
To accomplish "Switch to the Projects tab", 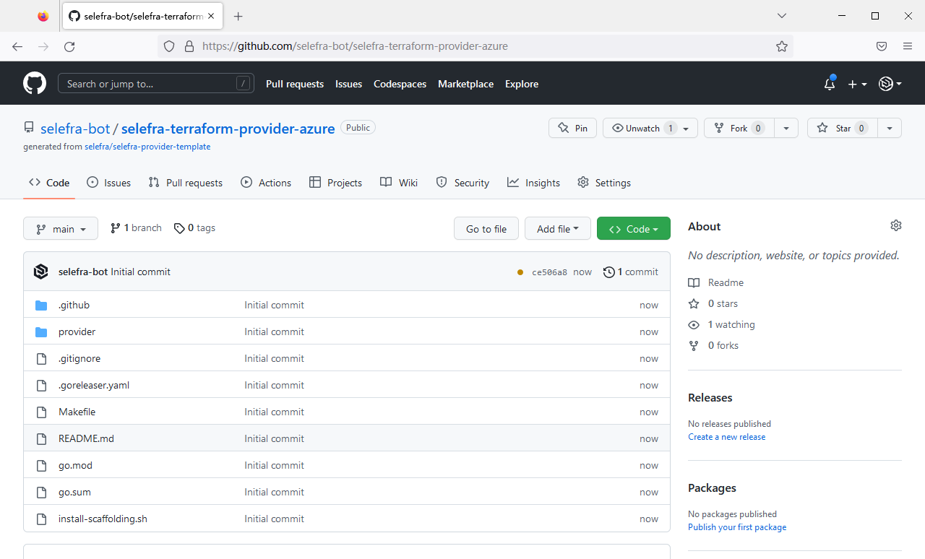I will point(335,183).
